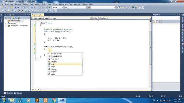This screenshot has width=184, height=103.
Task: Click Refresh icon in Server Explorer toolbar
Action: (x=5, y=18)
